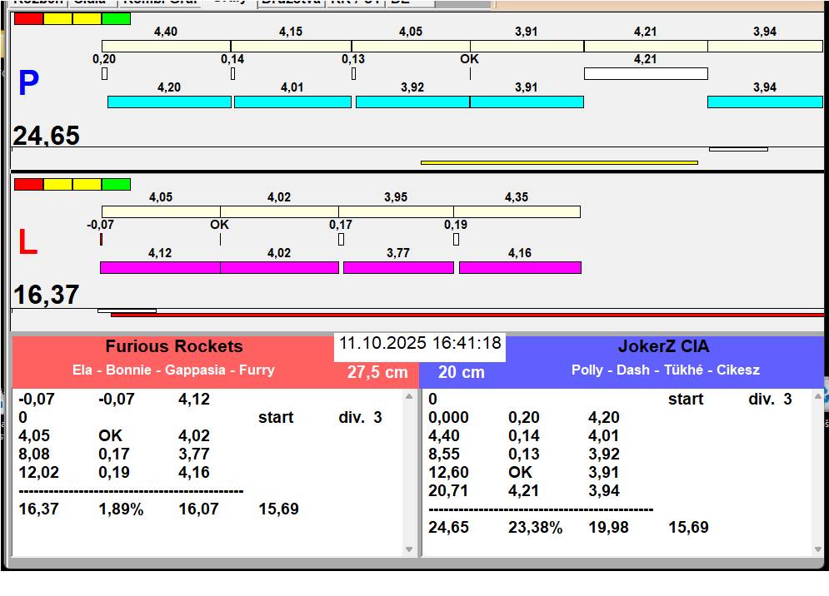This screenshot has height=596, width=829.
Task: Click the small marker box under 0,17
Action: 341,240
